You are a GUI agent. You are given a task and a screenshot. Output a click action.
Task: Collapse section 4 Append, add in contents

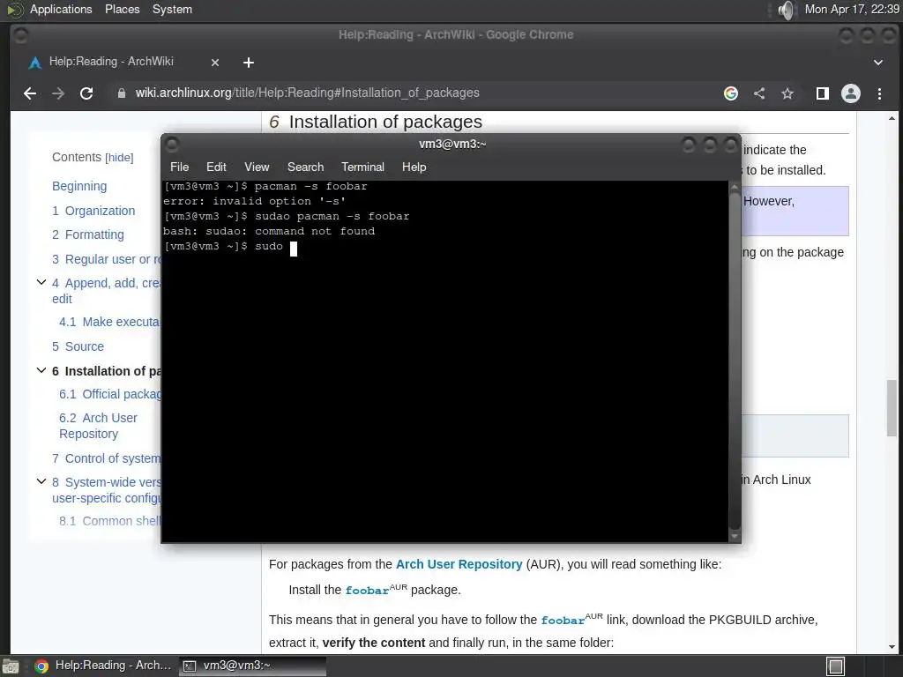[x=41, y=282]
